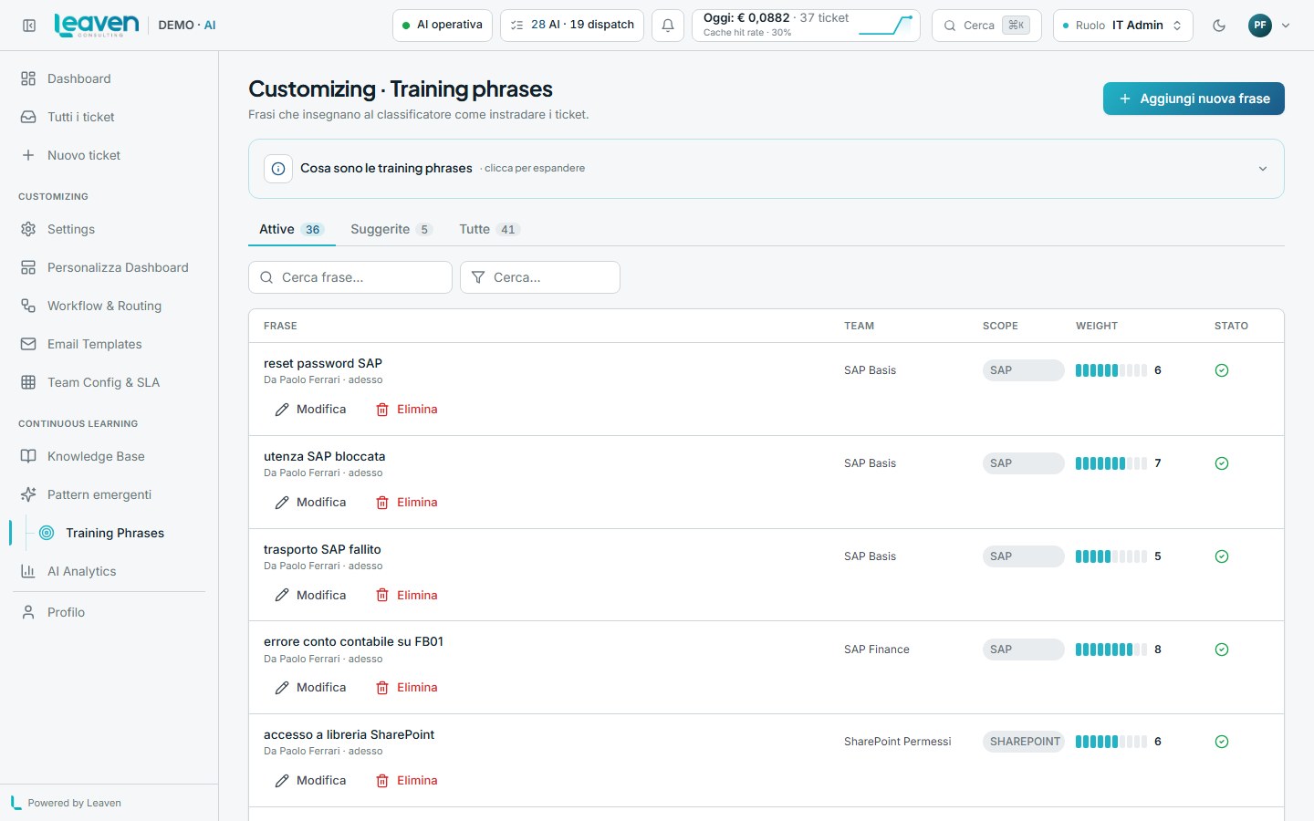Open Workflow & Routing page
This screenshot has height=821, width=1314.
[109, 306]
